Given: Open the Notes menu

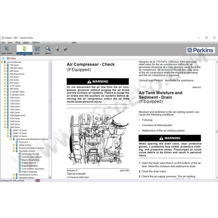Looking at the screenshot, I should 26,42.
